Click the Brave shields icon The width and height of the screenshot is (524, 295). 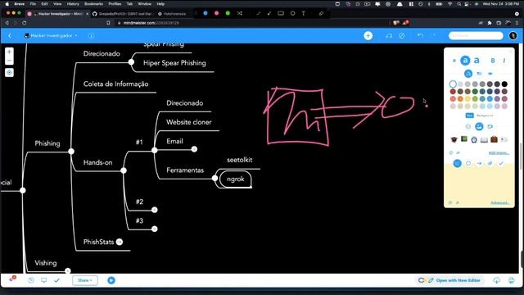(396, 23)
